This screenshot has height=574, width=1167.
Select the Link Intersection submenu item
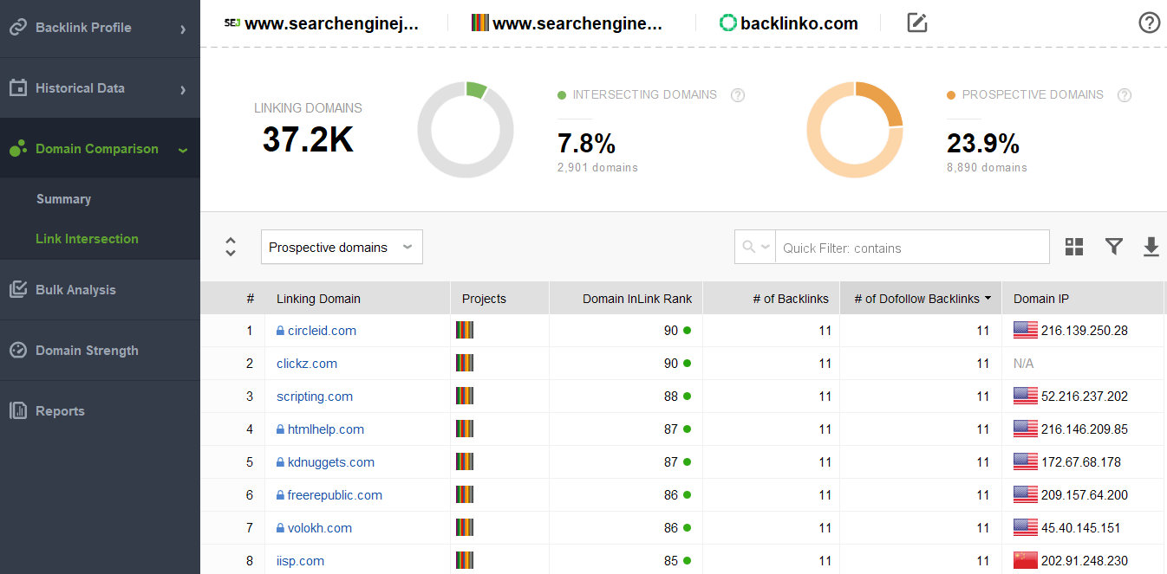[x=87, y=239]
